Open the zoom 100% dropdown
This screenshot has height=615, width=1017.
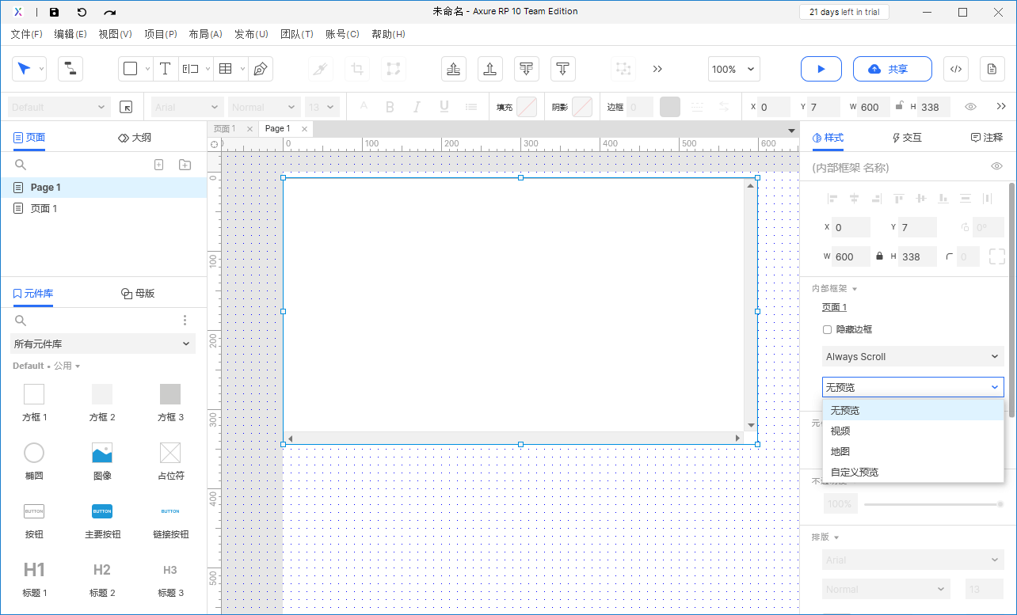click(733, 69)
